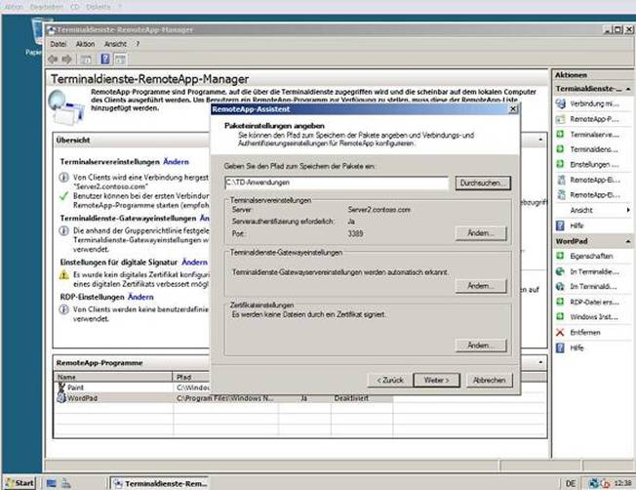
Task: Collapse the Übersicht section
Action: pos(540,140)
